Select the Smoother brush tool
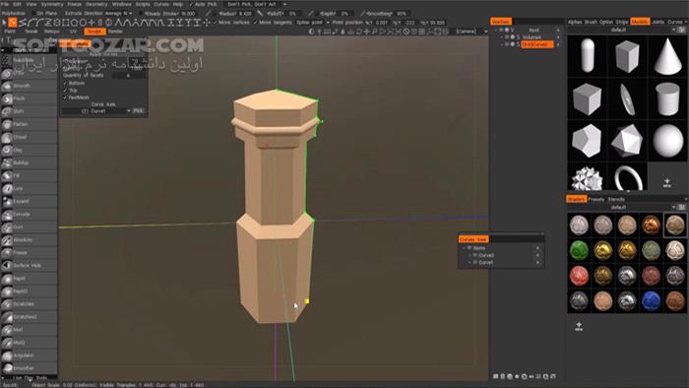Viewport: 689px width, 388px height. click(x=29, y=367)
